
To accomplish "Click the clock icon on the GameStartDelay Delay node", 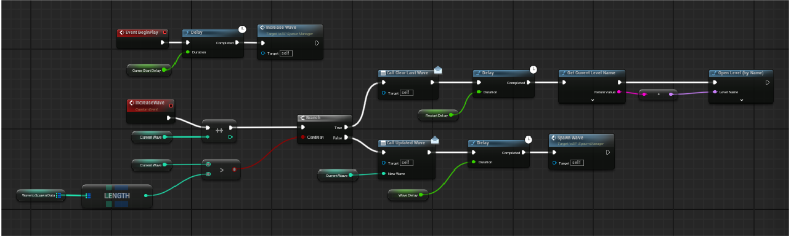I will (x=243, y=29).
